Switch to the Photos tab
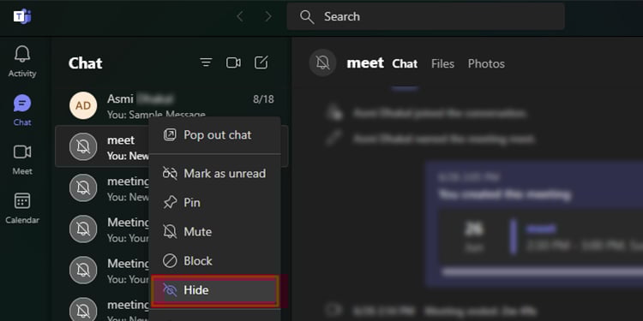This screenshot has width=643, height=321. click(x=486, y=64)
